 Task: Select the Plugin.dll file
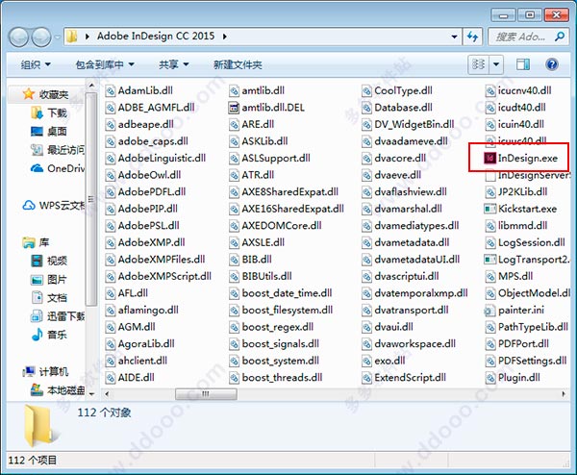pos(513,378)
